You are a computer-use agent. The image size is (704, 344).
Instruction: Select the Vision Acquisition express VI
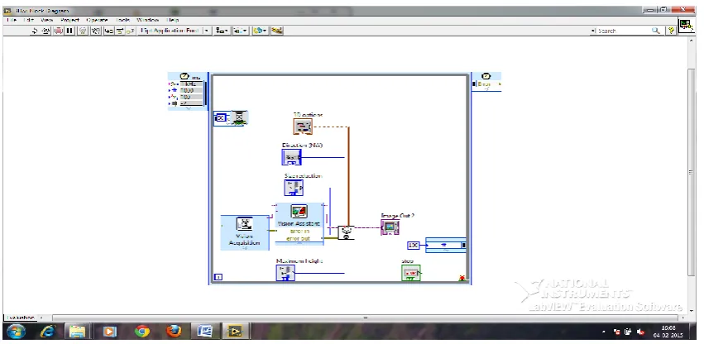click(x=245, y=232)
